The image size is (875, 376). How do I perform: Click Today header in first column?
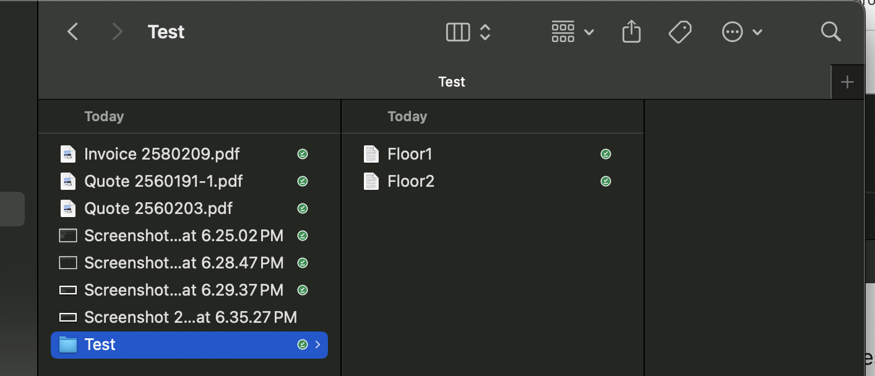(104, 116)
